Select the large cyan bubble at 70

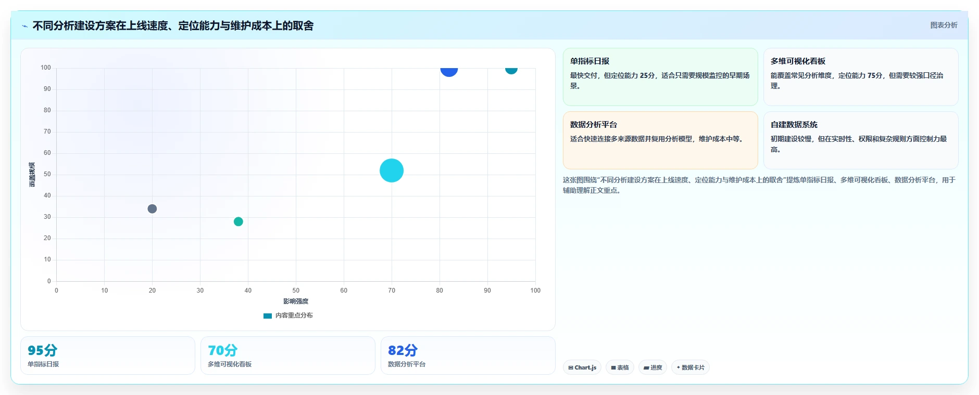pyautogui.click(x=392, y=170)
